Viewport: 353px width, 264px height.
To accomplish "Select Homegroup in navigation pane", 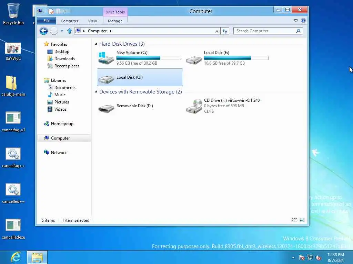I will (x=62, y=124).
